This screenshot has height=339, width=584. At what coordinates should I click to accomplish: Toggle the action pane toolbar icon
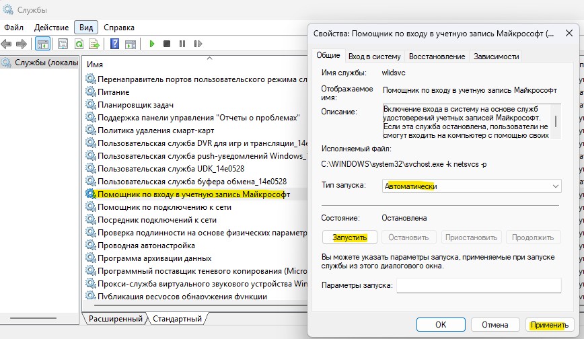[x=131, y=44]
